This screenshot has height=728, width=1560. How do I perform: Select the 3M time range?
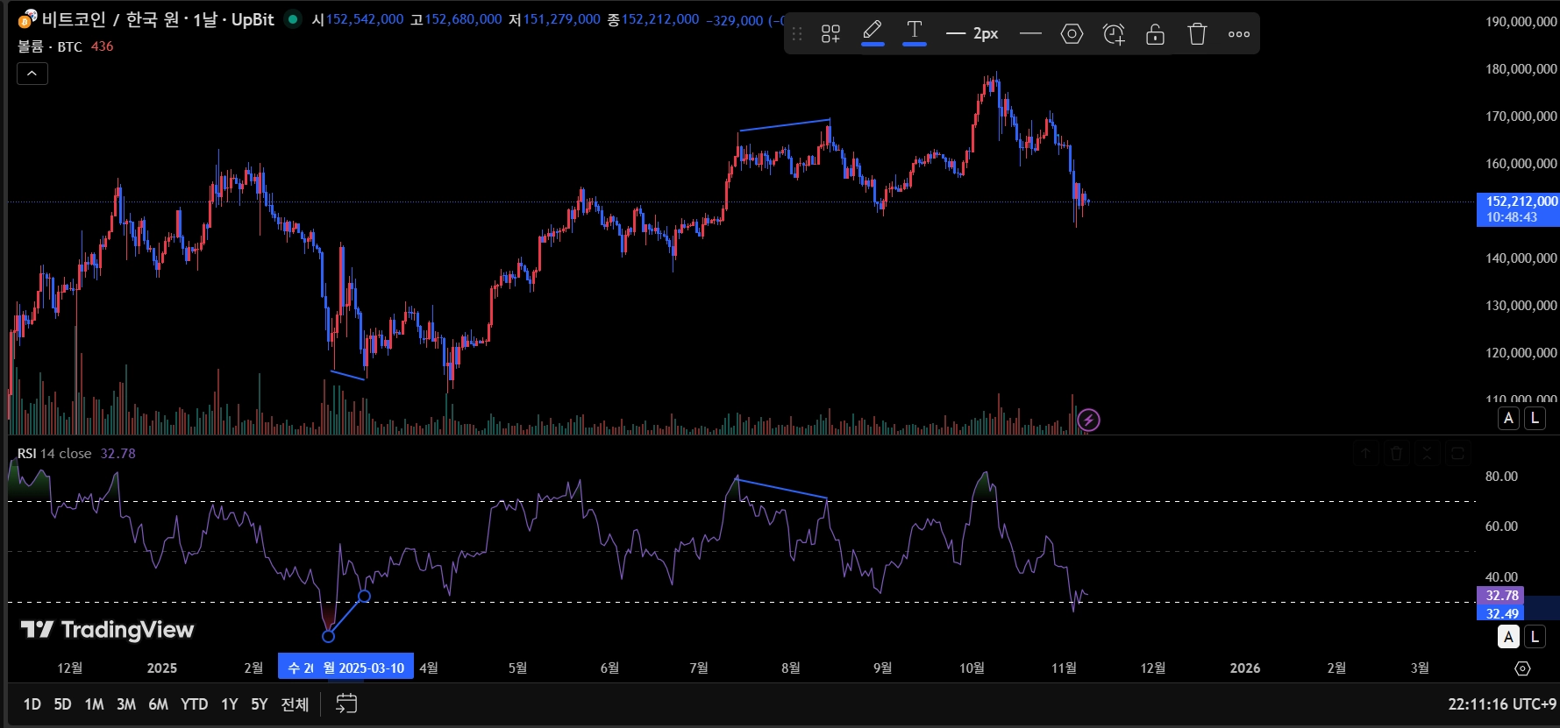point(126,704)
